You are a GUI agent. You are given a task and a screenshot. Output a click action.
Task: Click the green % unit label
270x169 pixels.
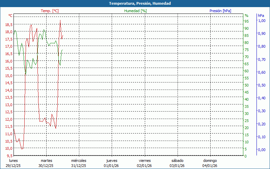[x=246, y=16]
